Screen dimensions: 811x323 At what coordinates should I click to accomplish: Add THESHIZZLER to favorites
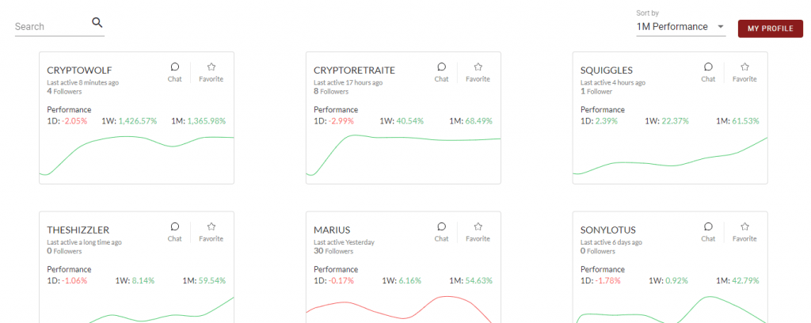coord(211,231)
